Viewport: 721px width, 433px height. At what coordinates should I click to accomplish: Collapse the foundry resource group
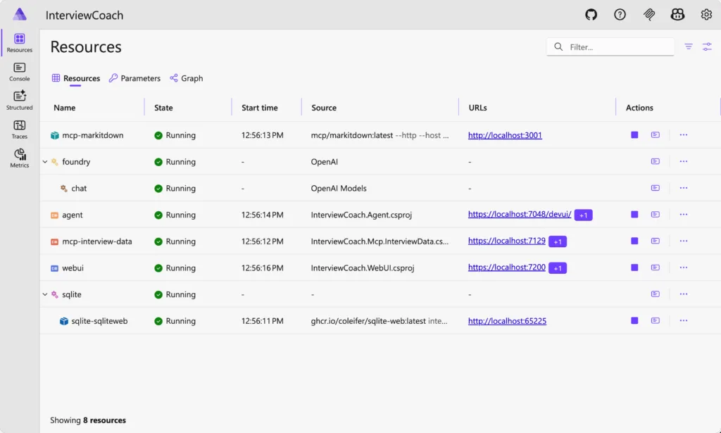coord(44,161)
